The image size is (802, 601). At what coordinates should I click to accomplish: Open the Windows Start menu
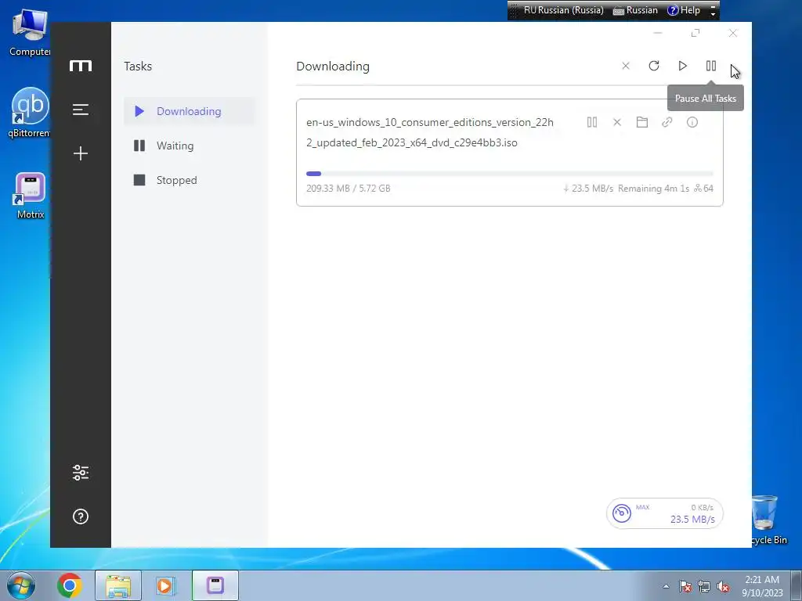click(x=20, y=585)
